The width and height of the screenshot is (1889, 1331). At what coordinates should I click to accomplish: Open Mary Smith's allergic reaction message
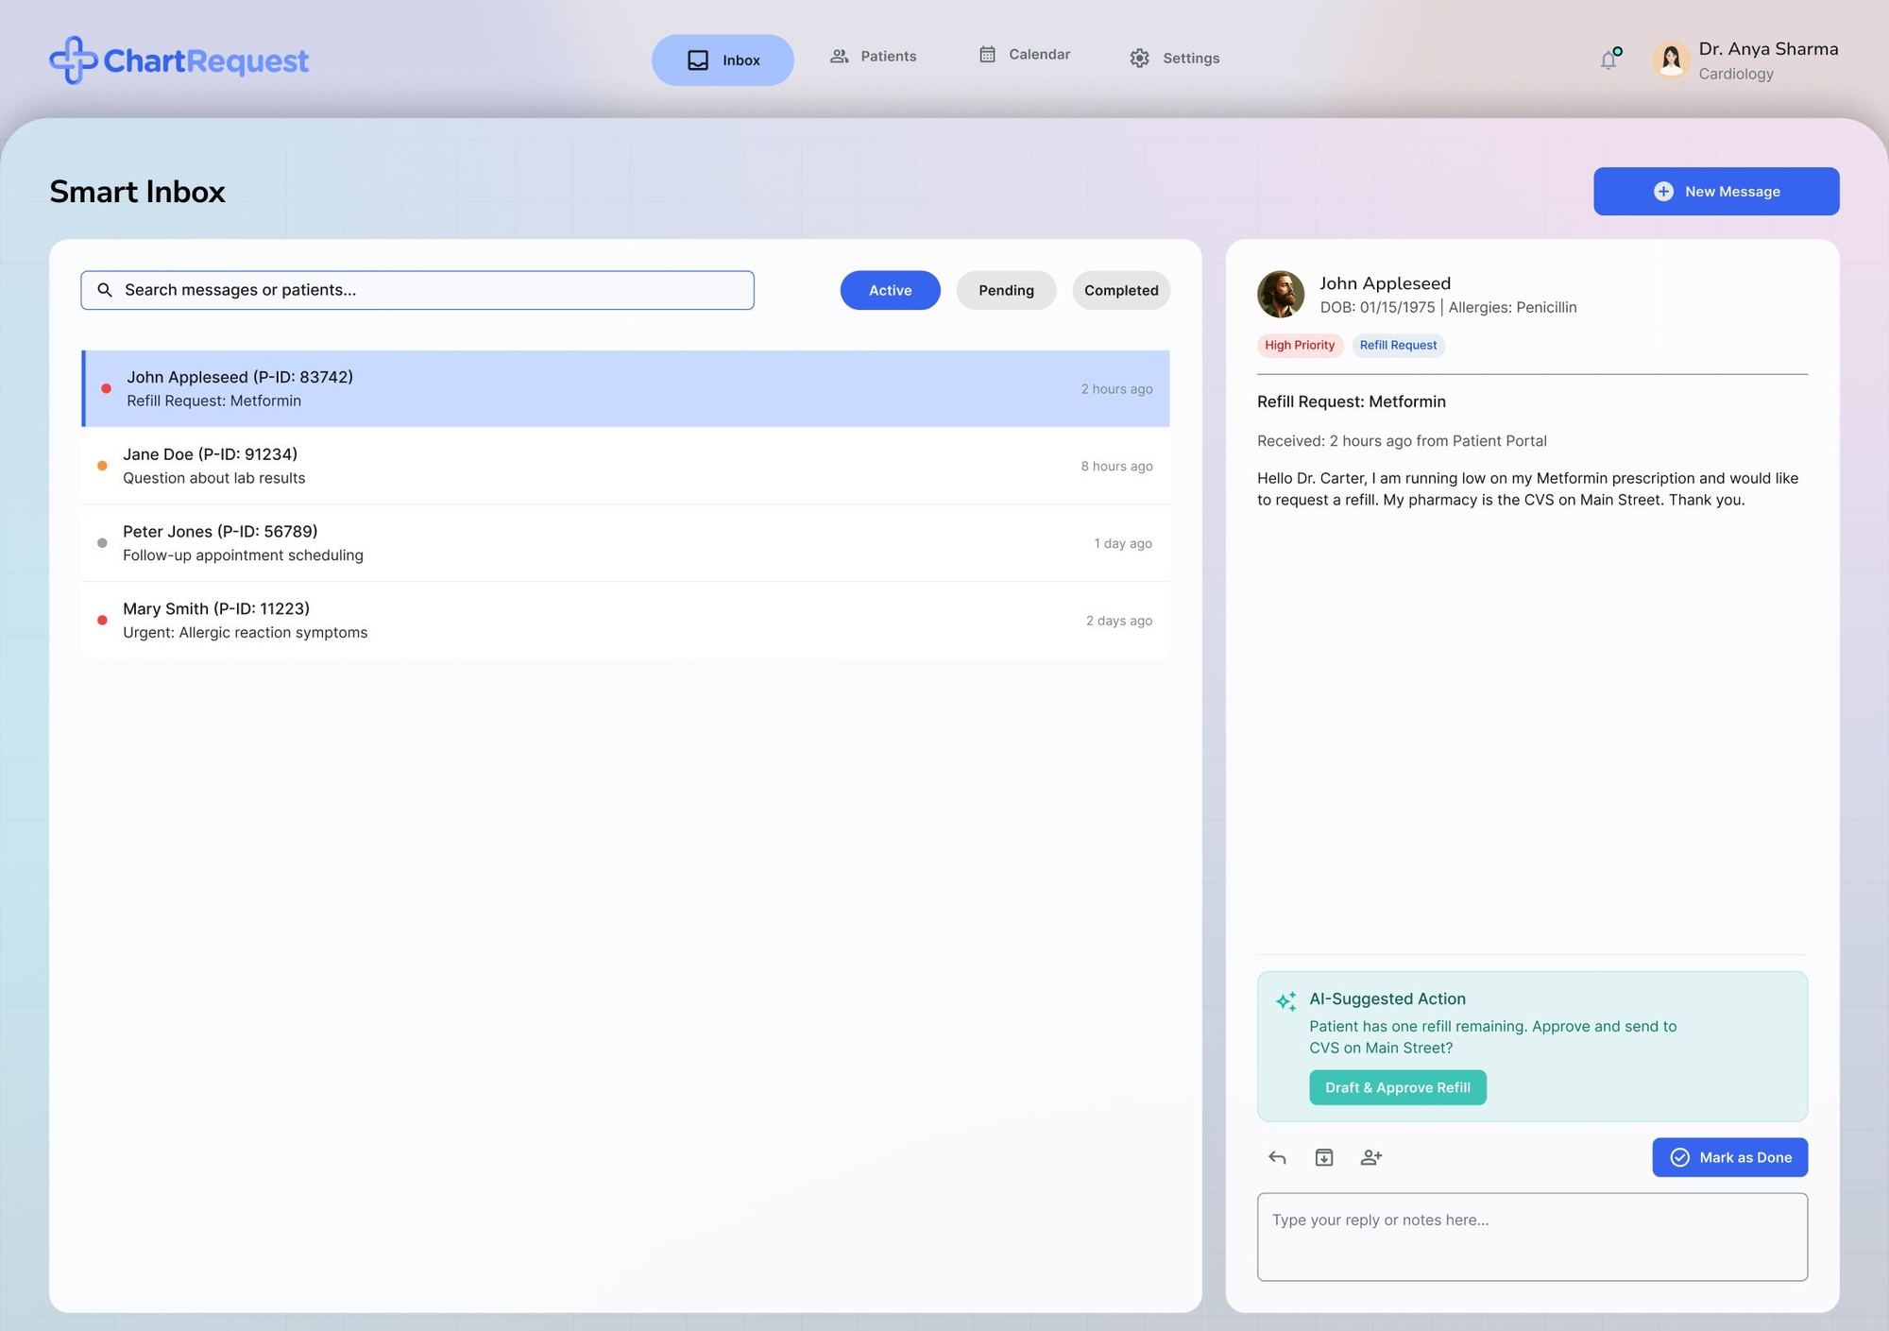(x=625, y=621)
